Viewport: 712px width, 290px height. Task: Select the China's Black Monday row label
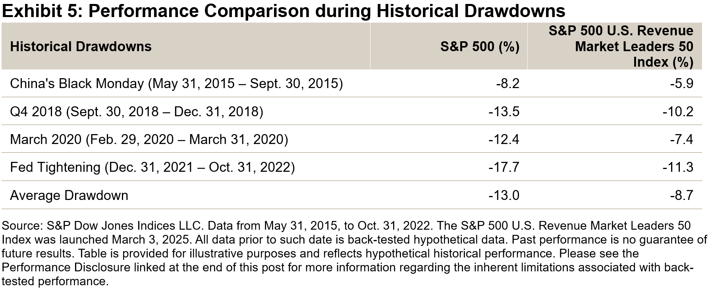point(176,84)
